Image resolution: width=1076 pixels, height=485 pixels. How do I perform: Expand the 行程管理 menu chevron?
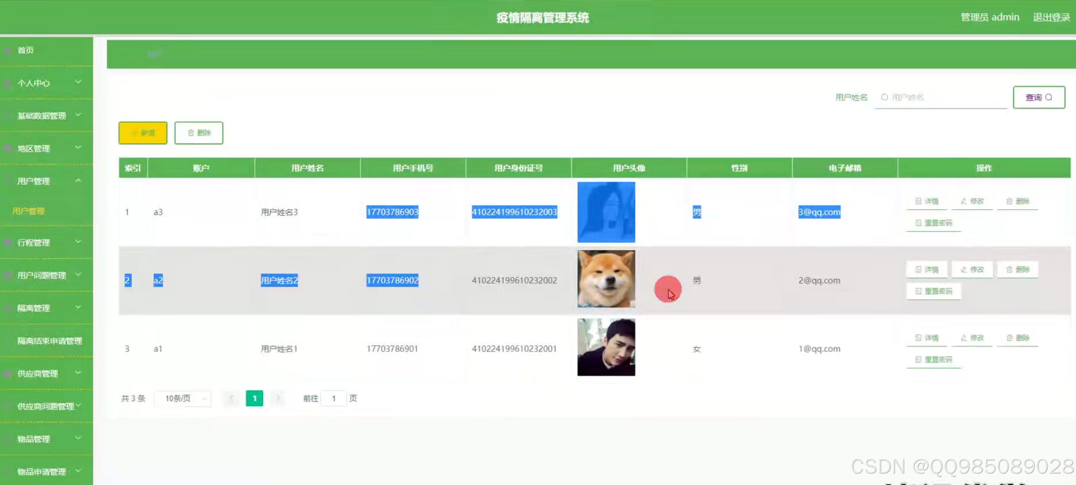pyautogui.click(x=78, y=242)
